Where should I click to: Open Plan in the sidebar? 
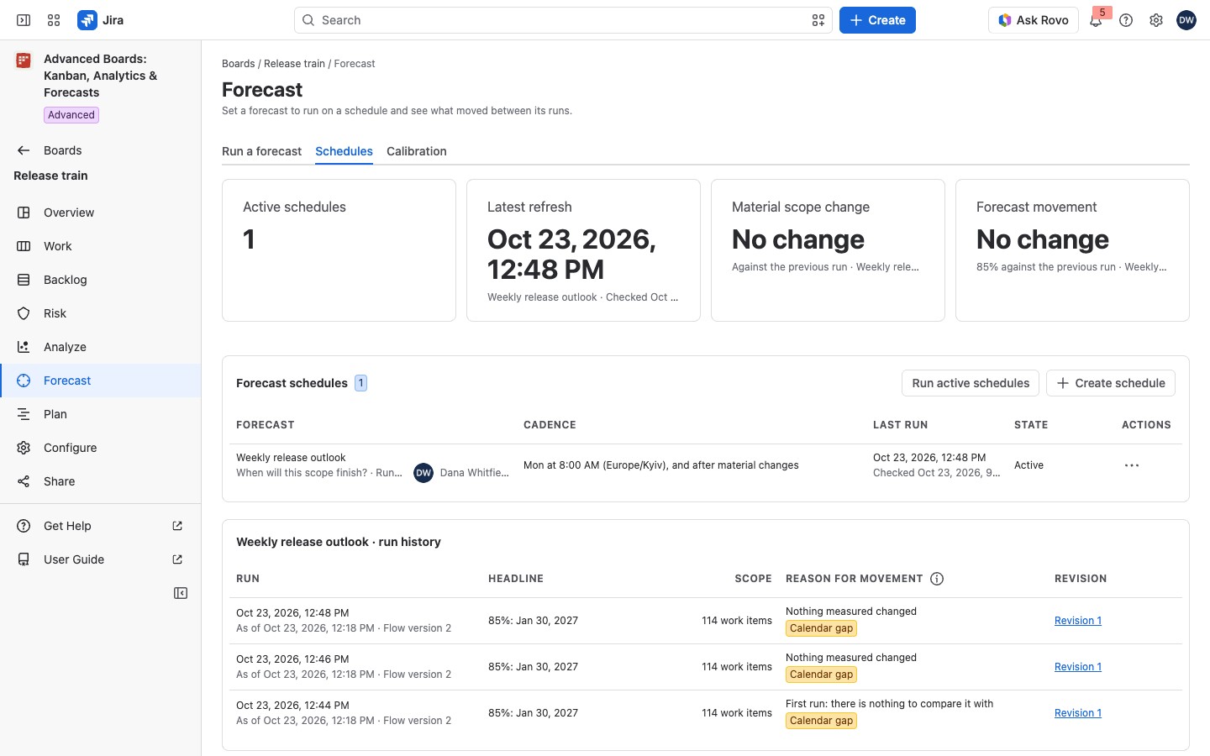pyautogui.click(x=101, y=414)
